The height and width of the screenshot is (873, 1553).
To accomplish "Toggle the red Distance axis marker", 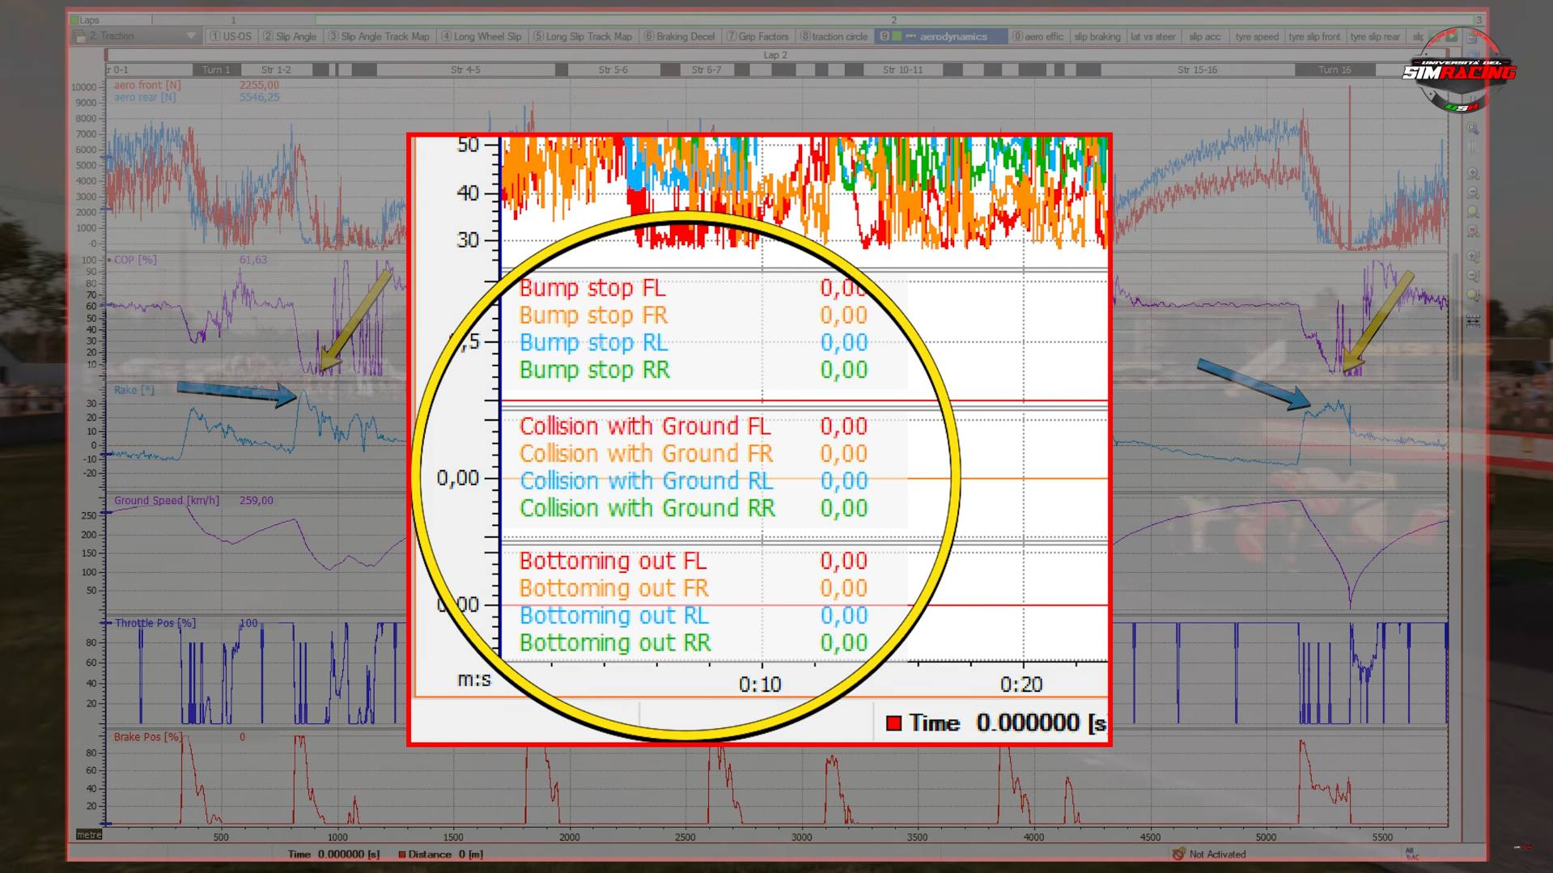I will [x=402, y=854].
